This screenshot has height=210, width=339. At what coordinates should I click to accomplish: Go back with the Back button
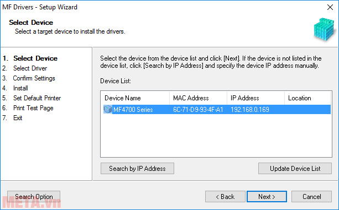(x=225, y=196)
